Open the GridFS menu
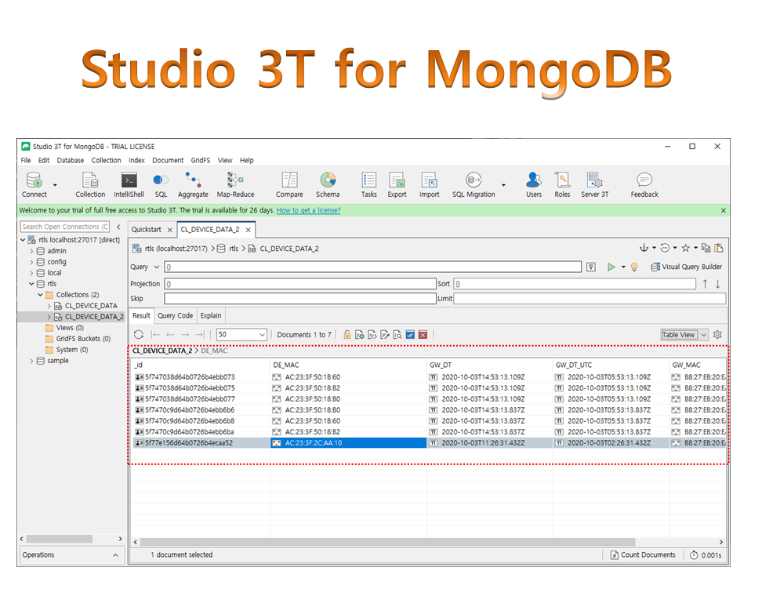Image resolution: width=762 pixels, height=600 pixels. click(200, 161)
